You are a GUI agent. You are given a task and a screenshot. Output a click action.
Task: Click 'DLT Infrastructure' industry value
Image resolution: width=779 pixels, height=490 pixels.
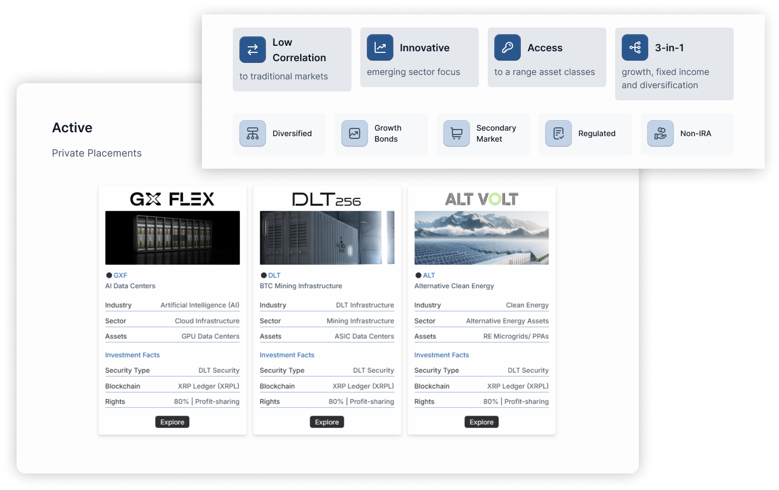pos(365,305)
